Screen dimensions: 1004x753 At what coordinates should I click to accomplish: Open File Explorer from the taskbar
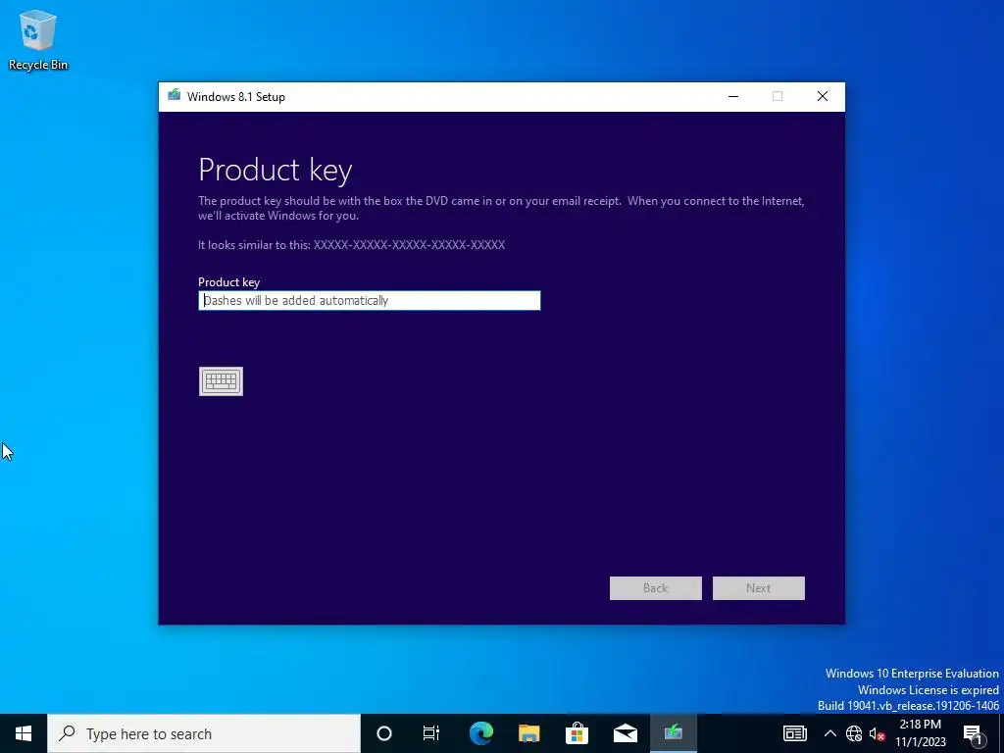528,733
